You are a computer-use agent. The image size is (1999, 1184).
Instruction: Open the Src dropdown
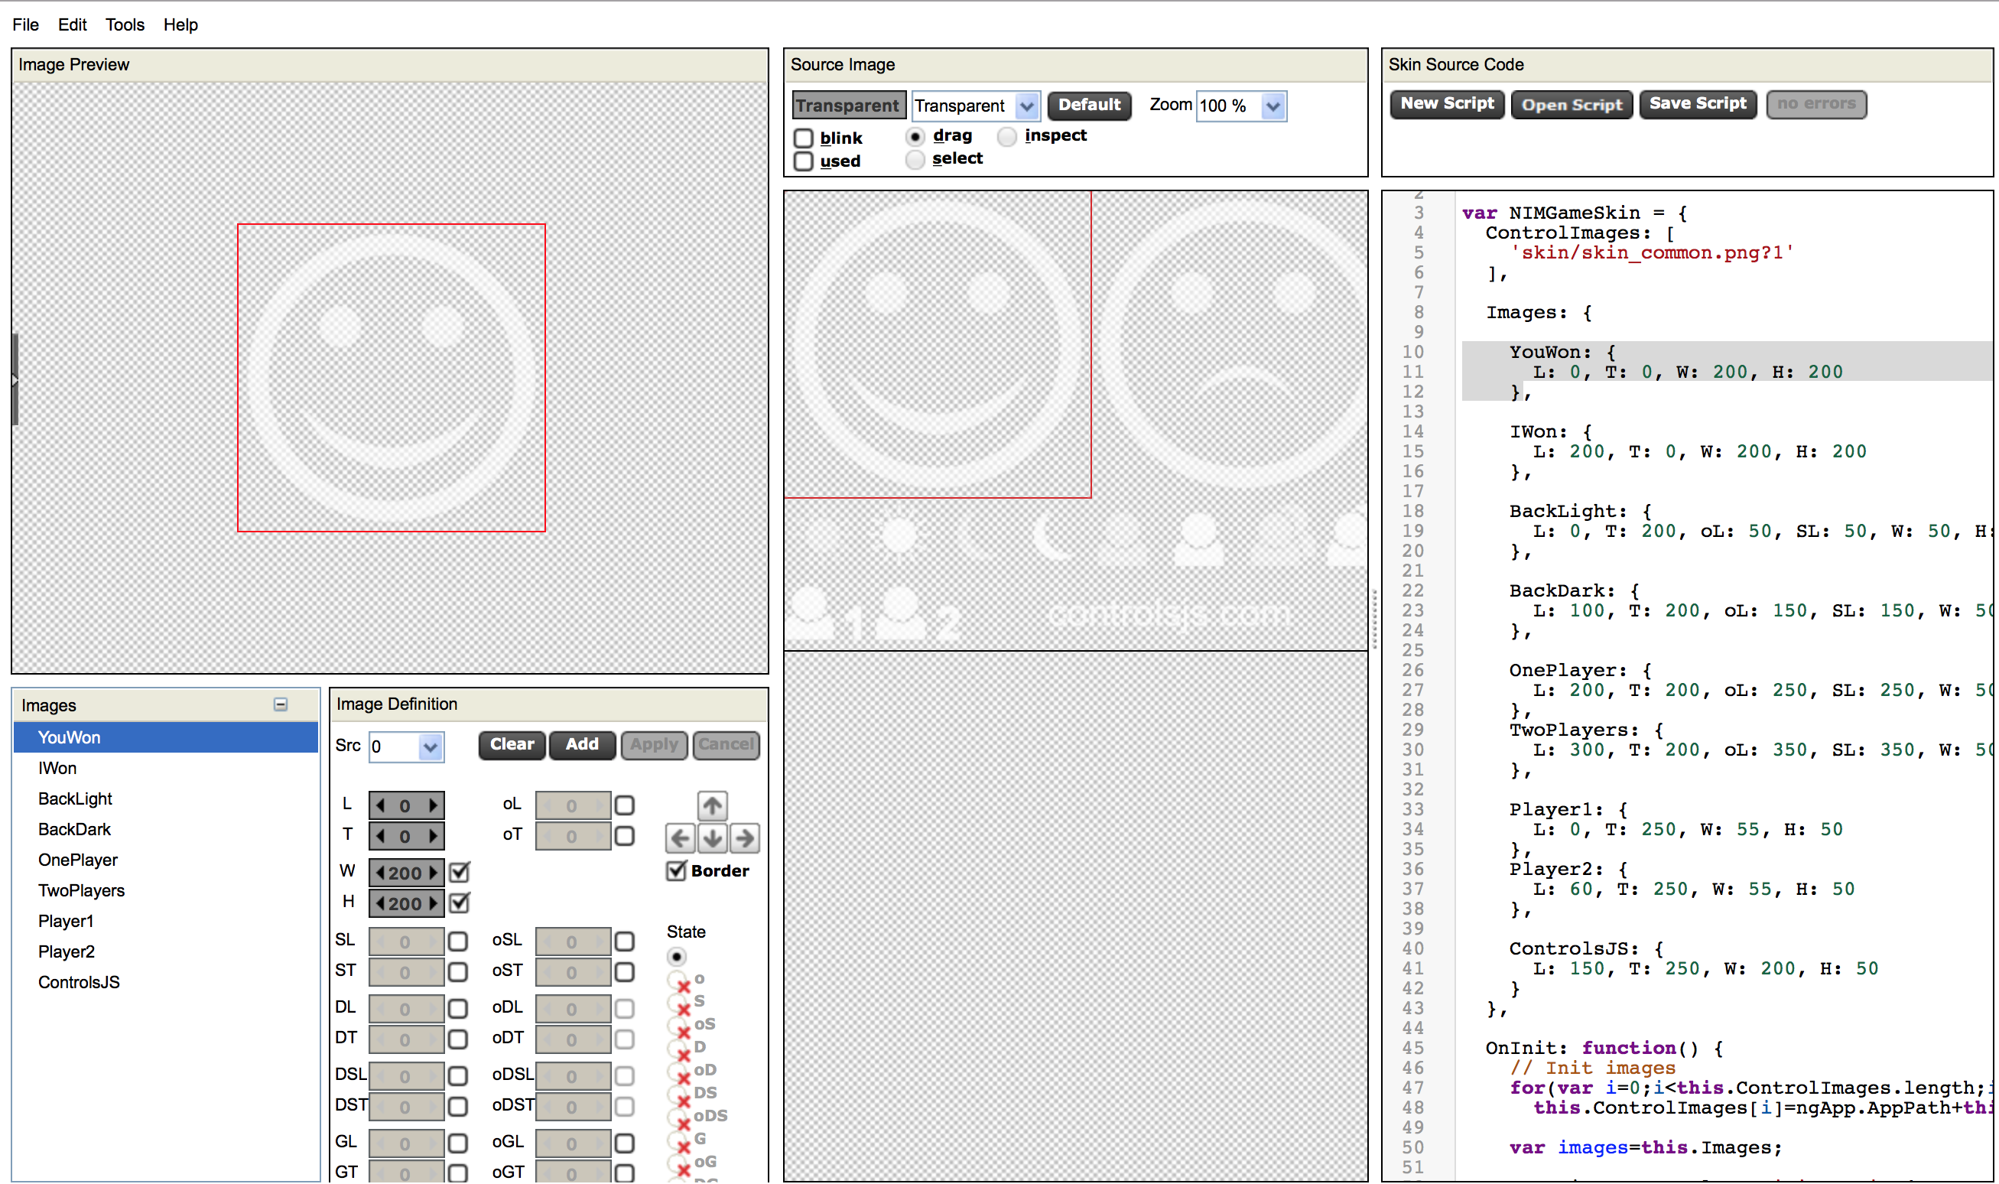coord(430,747)
